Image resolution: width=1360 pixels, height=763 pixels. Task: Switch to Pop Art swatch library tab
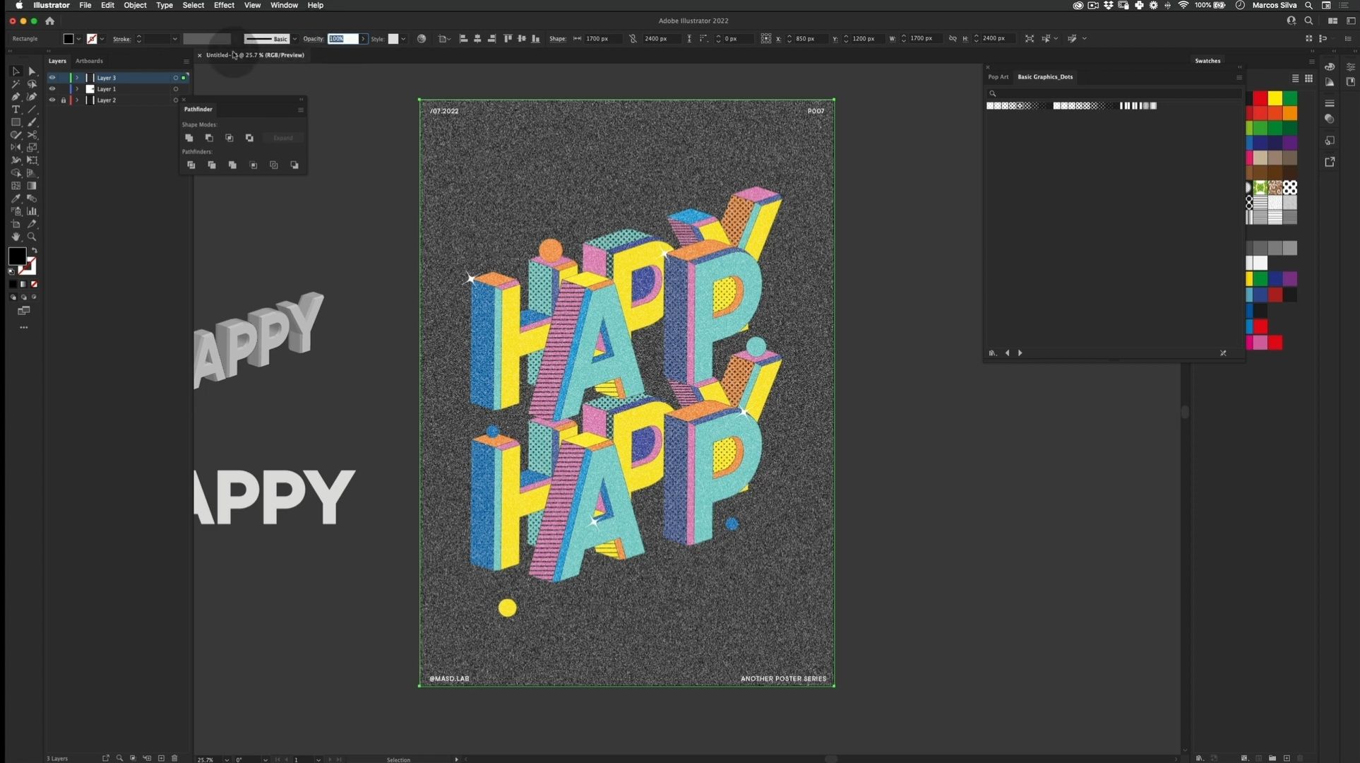coord(998,77)
